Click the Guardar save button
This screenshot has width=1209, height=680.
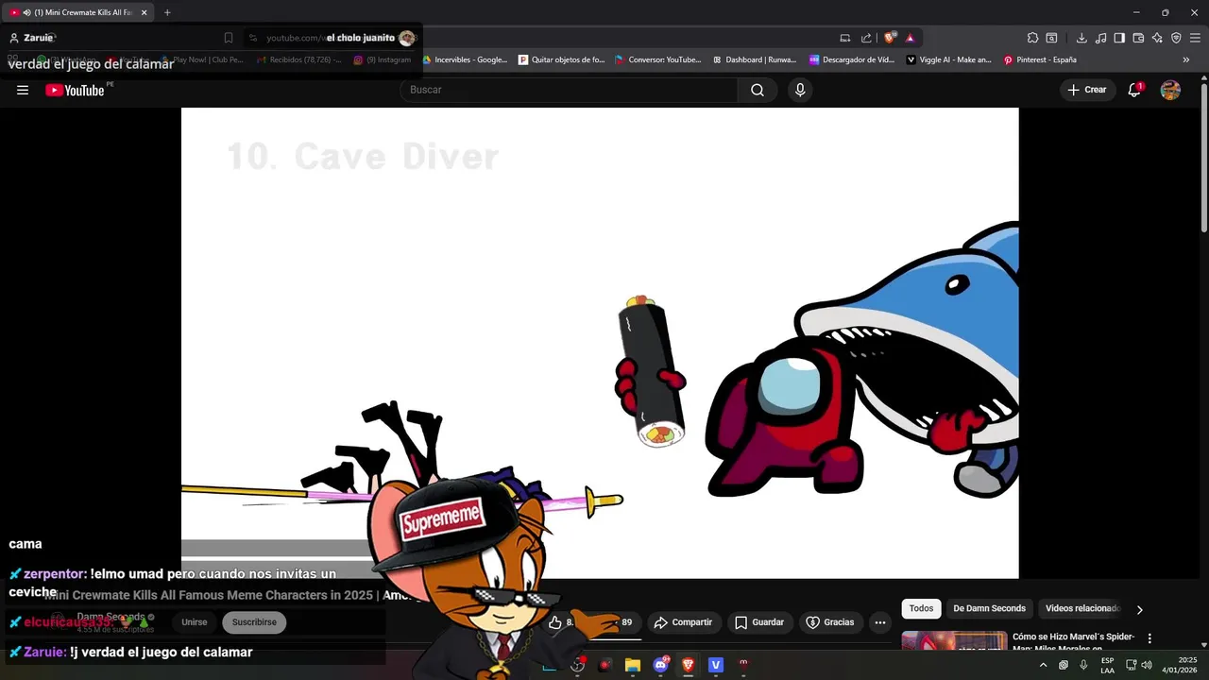(x=759, y=622)
